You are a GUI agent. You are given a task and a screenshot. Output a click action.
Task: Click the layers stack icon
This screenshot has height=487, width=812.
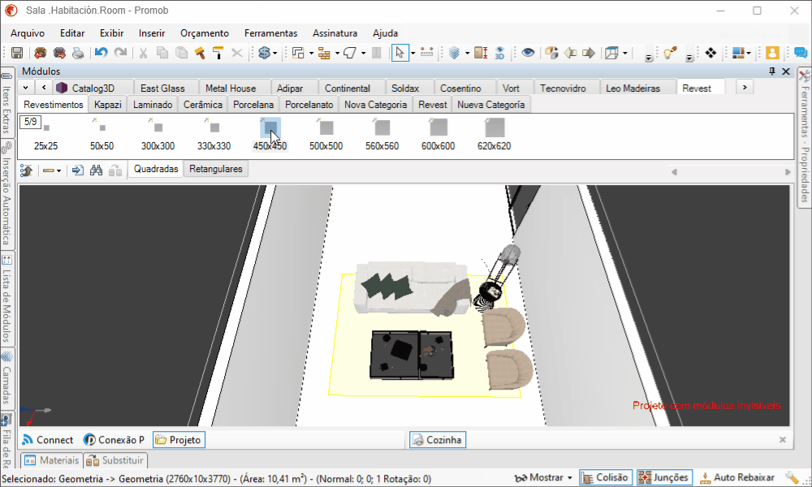click(455, 53)
